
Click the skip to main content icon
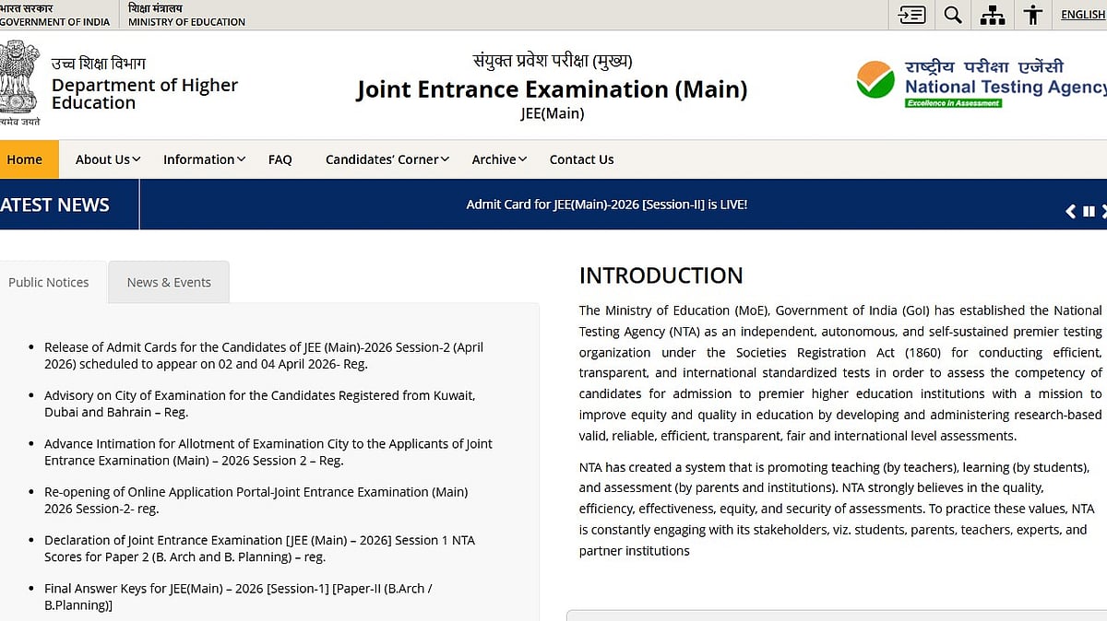click(x=911, y=15)
